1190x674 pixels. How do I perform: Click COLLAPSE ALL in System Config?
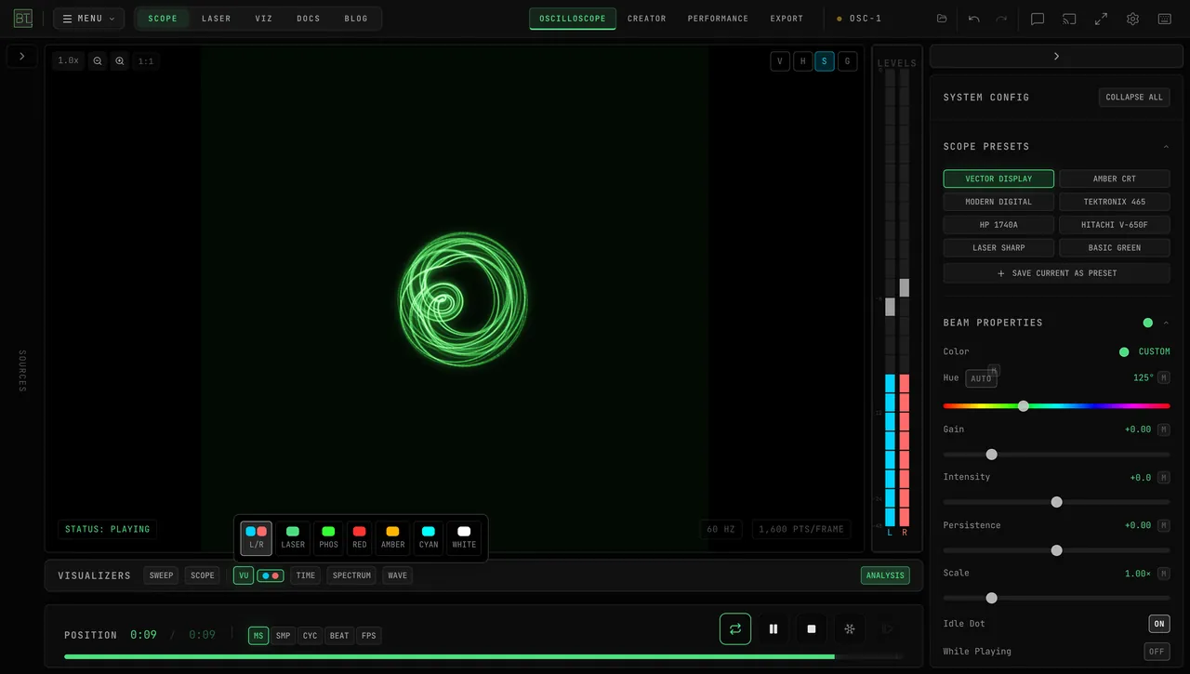coord(1134,97)
